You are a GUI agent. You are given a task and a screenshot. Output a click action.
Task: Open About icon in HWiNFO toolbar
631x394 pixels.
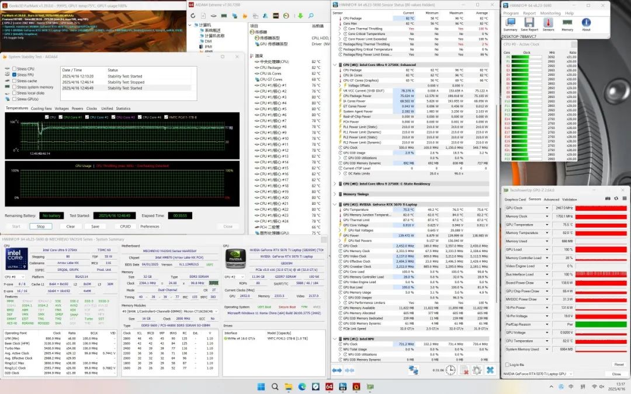coord(586,24)
